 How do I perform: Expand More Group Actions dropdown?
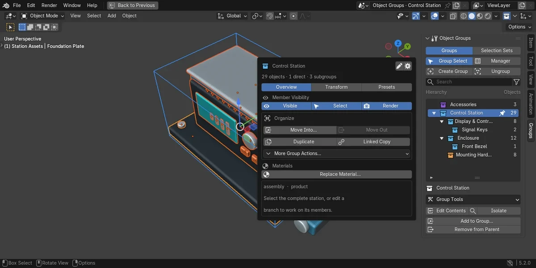coord(337,153)
